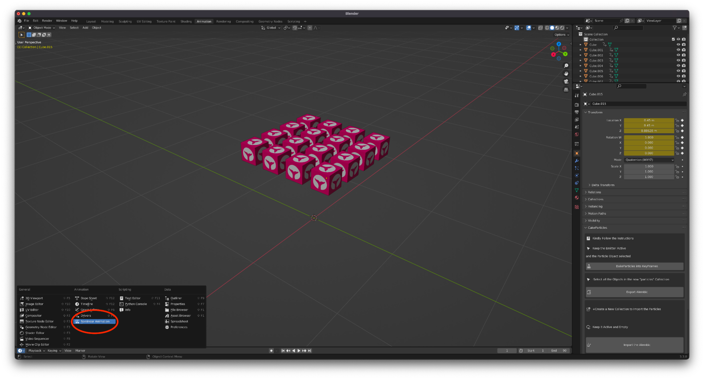Viewport: 704px width, 379px height.
Task: Hide Cube.001 with its eye icon
Action: [678, 50]
